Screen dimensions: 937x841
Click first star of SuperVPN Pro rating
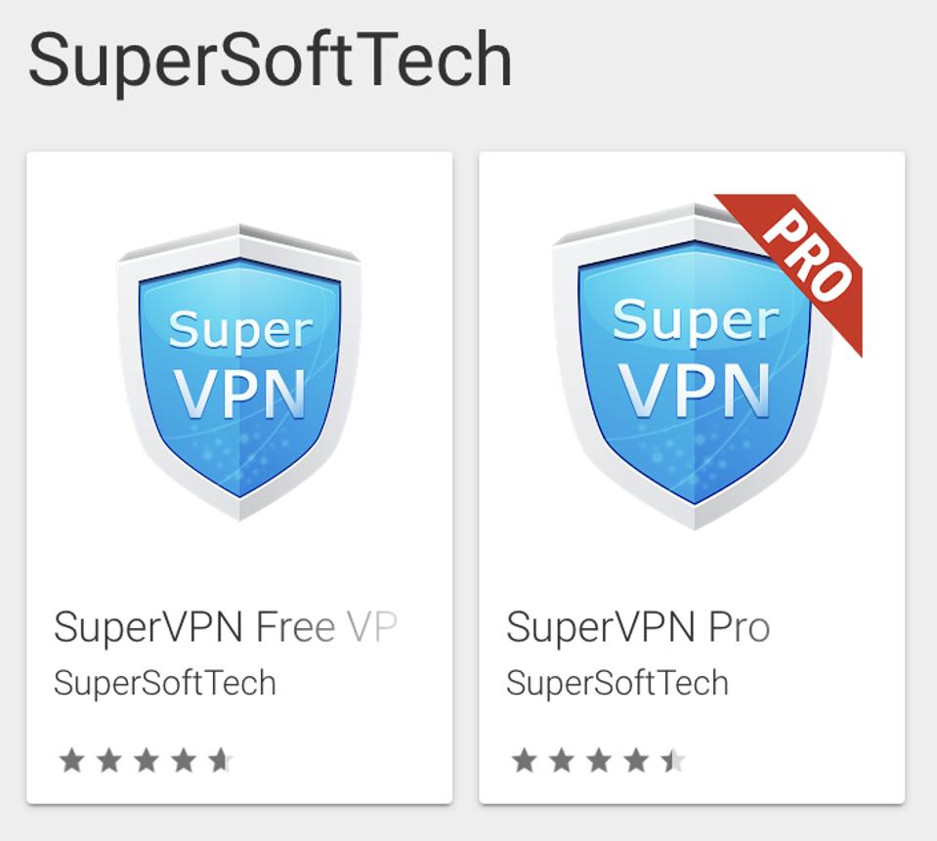[x=525, y=760]
